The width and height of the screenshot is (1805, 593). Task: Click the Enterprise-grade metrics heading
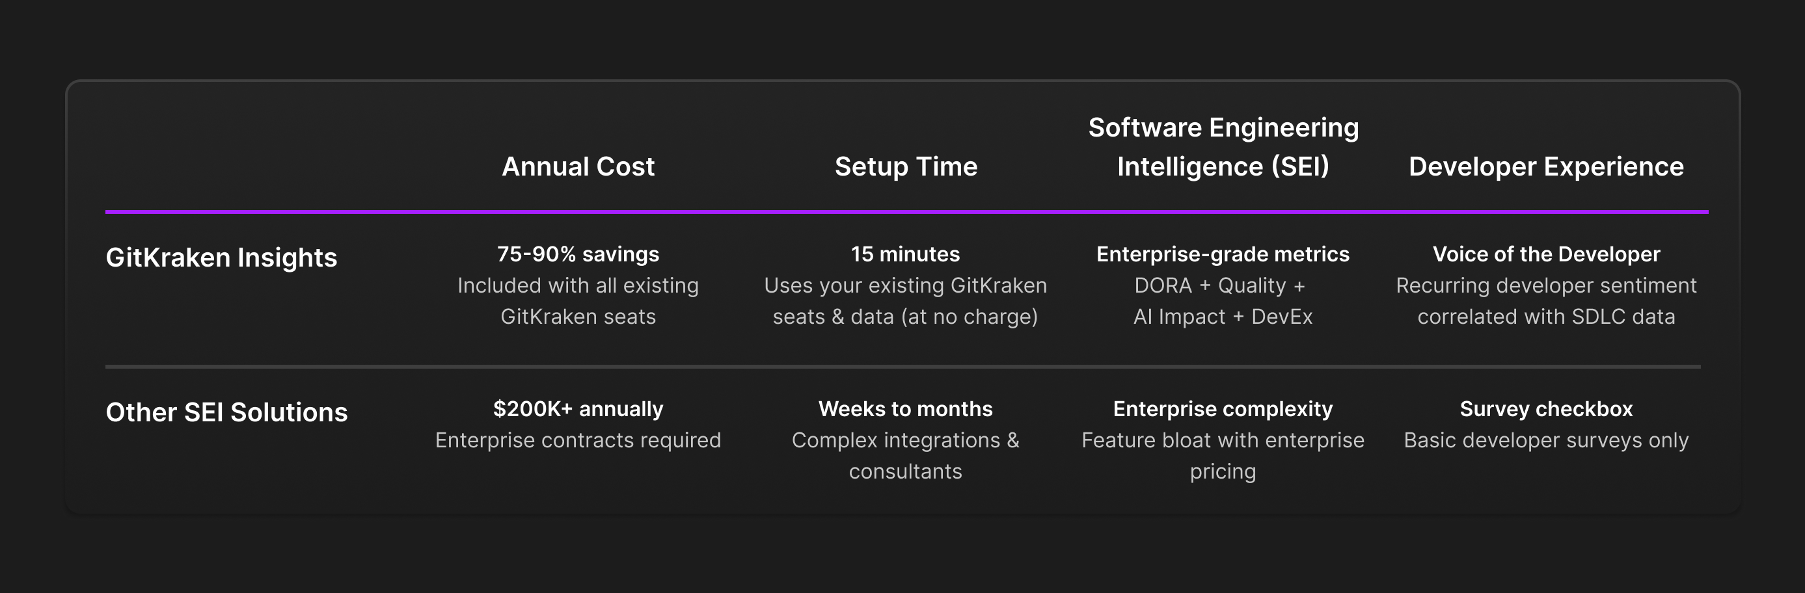coord(1223,254)
